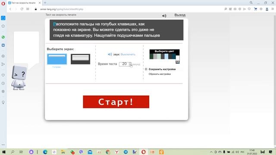Click the speaker icon beside звук label

pos(110,54)
